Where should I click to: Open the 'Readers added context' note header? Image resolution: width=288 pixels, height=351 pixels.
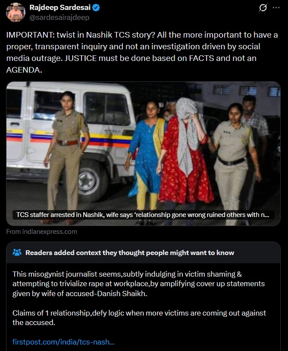point(130,253)
